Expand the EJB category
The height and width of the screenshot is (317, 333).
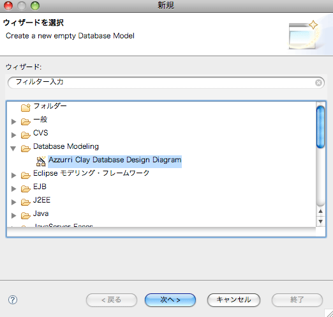pos(14,189)
